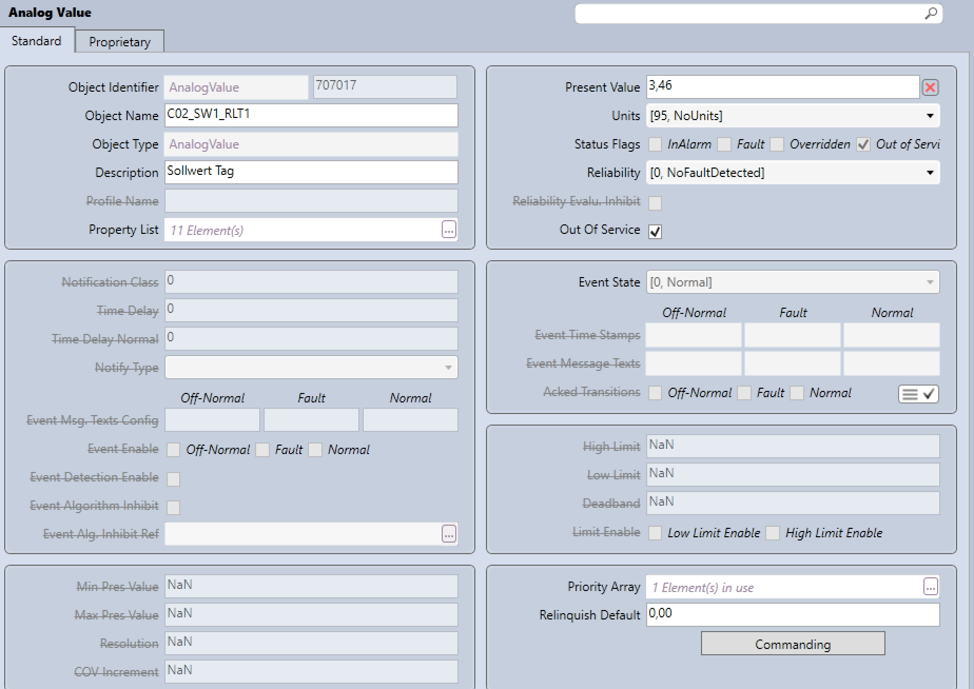Click the Profile Name field
This screenshot has width=974, height=689.
[x=311, y=201]
